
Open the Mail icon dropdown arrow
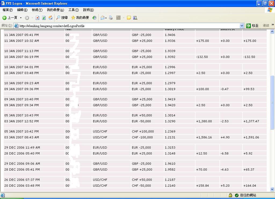click(x=106, y=18)
